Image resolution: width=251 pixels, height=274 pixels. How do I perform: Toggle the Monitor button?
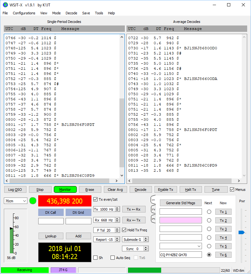point(65,190)
